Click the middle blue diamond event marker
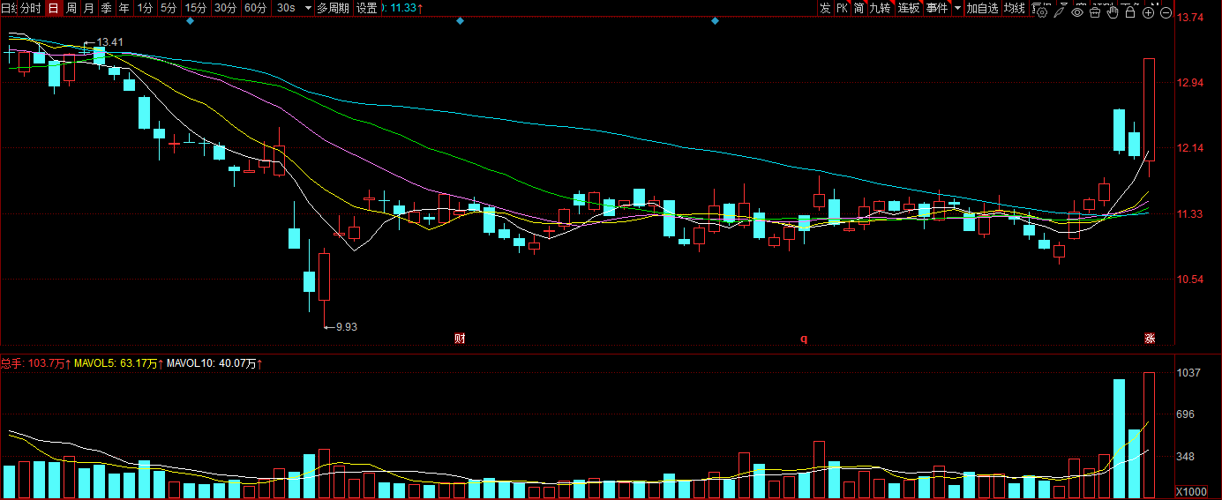This screenshot has height=500, width=1222. click(x=460, y=21)
